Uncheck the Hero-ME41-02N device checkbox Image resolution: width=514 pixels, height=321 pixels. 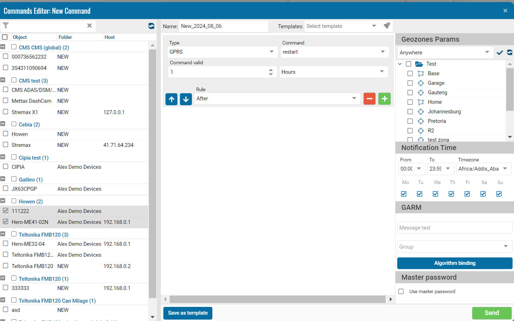click(6, 222)
